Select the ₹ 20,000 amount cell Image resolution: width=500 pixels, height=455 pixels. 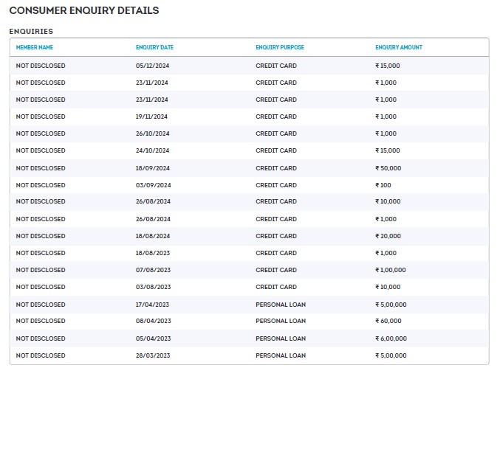(388, 236)
